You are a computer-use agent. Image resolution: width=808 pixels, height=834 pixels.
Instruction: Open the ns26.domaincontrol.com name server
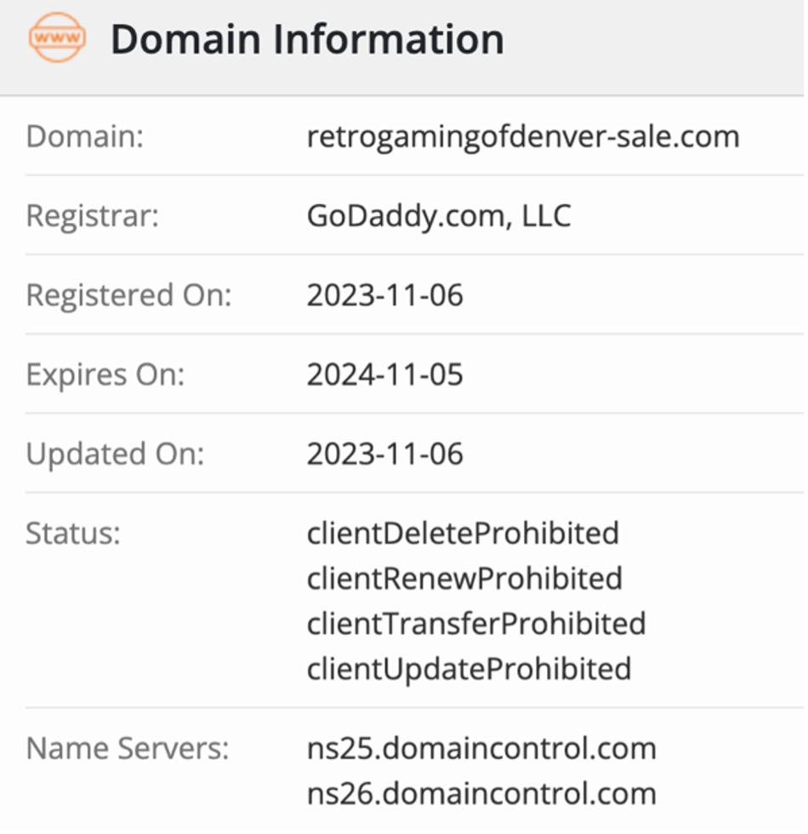click(481, 794)
